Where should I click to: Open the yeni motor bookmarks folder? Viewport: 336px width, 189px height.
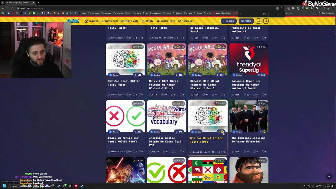pos(94,13)
